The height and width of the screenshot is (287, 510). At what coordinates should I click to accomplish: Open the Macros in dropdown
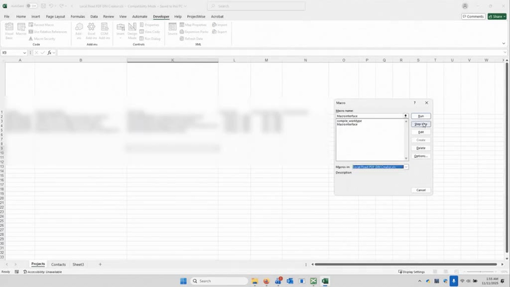point(406,167)
